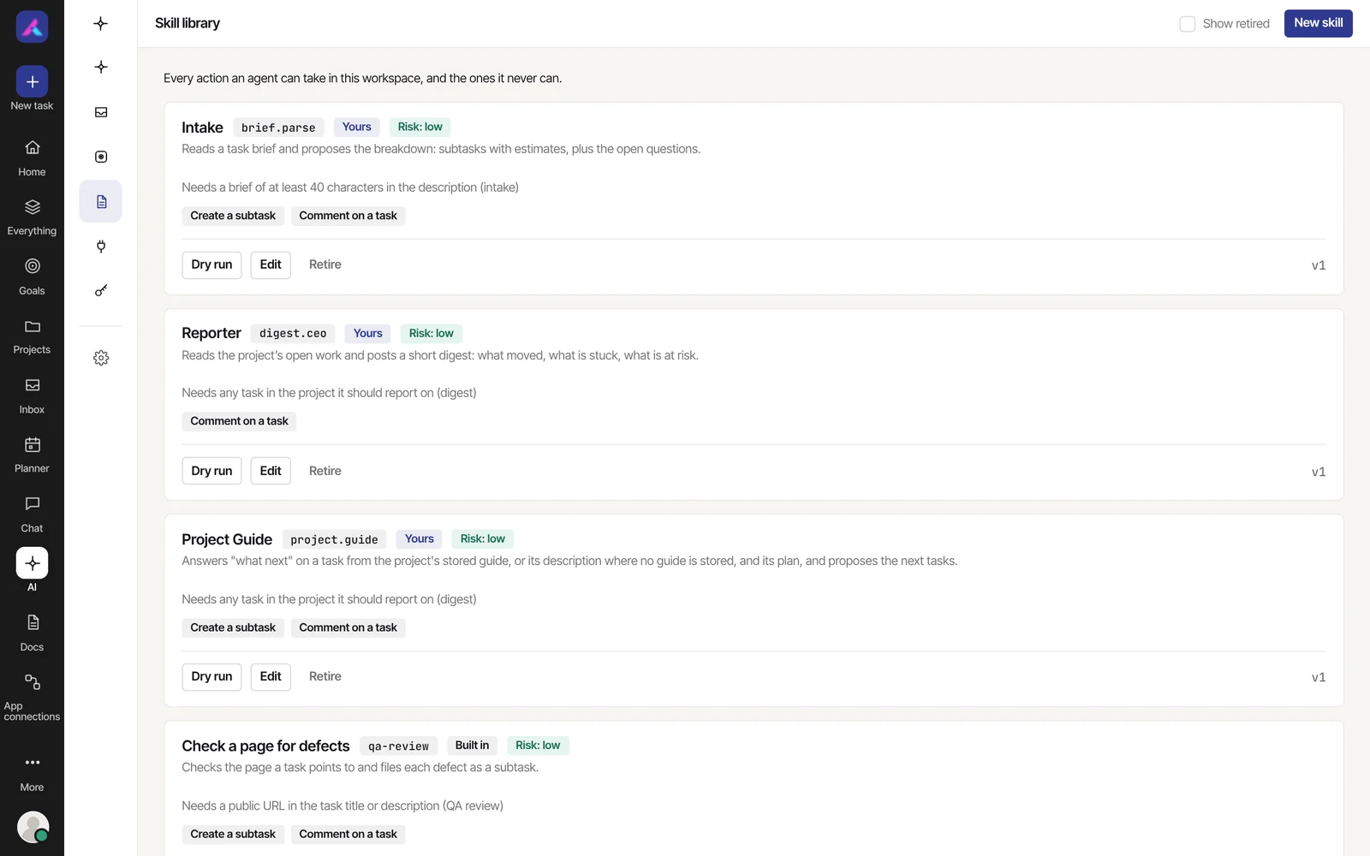Enable the Show retired checkbox
1370x856 pixels.
coord(1188,24)
